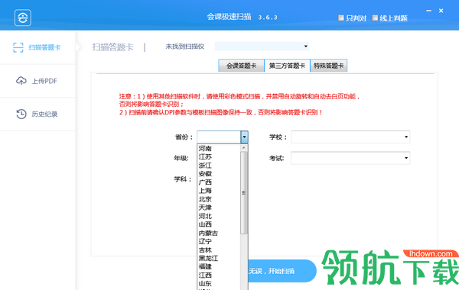Switch to the 特殊答题卡 tab
Viewport: 459px width, 290px height.
tap(328, 66)
